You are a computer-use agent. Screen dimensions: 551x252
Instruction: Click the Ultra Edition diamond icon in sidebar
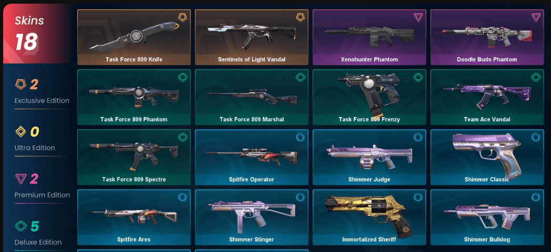tap(21, 132)
